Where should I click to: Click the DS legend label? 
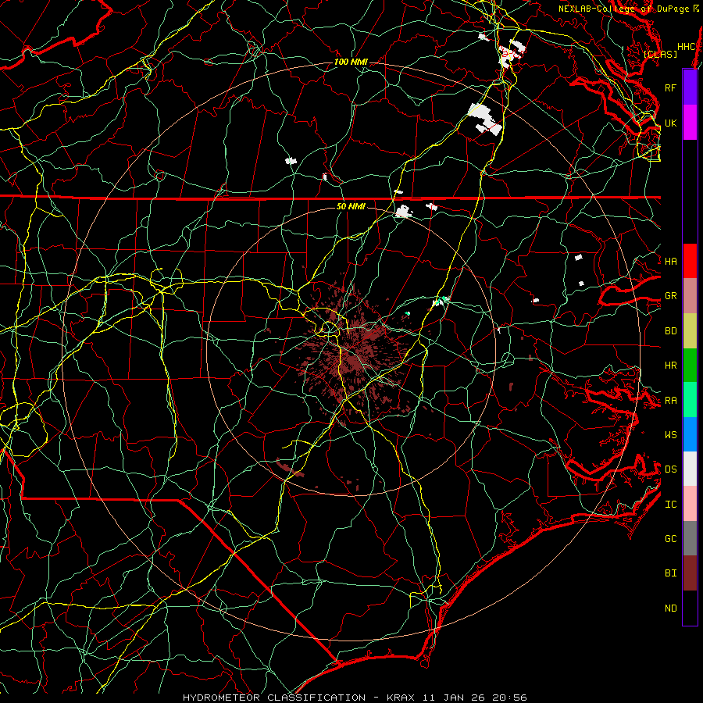tap(670, 469)
